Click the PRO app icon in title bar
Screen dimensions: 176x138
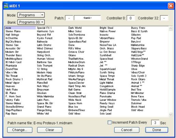coord(6,6)
